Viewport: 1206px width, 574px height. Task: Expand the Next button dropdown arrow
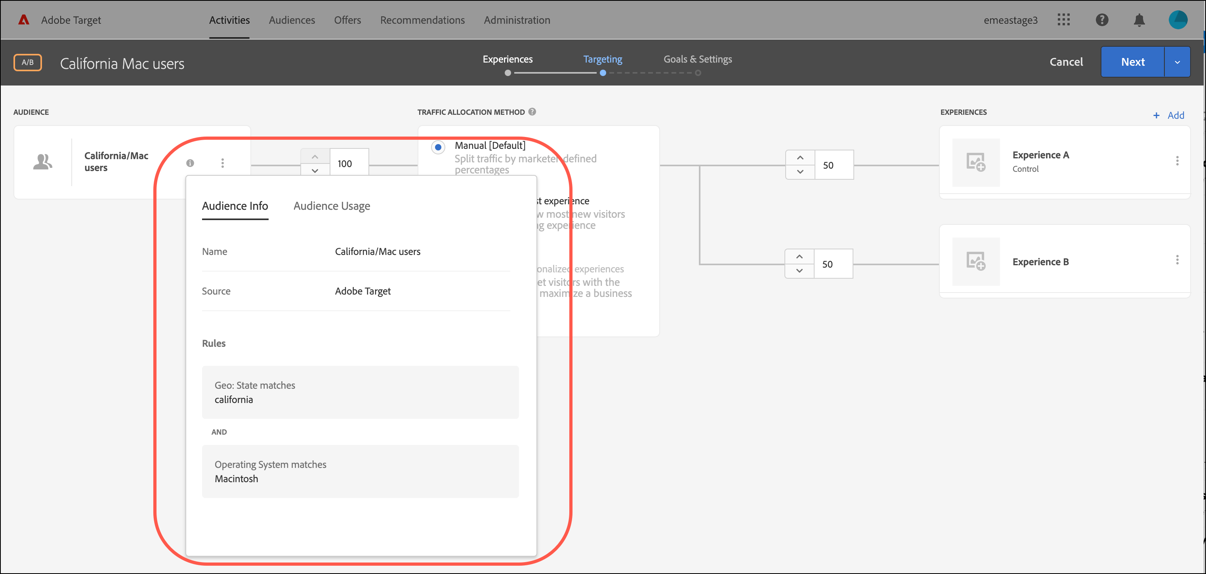pyautogui.click(x=1177, y=62)
